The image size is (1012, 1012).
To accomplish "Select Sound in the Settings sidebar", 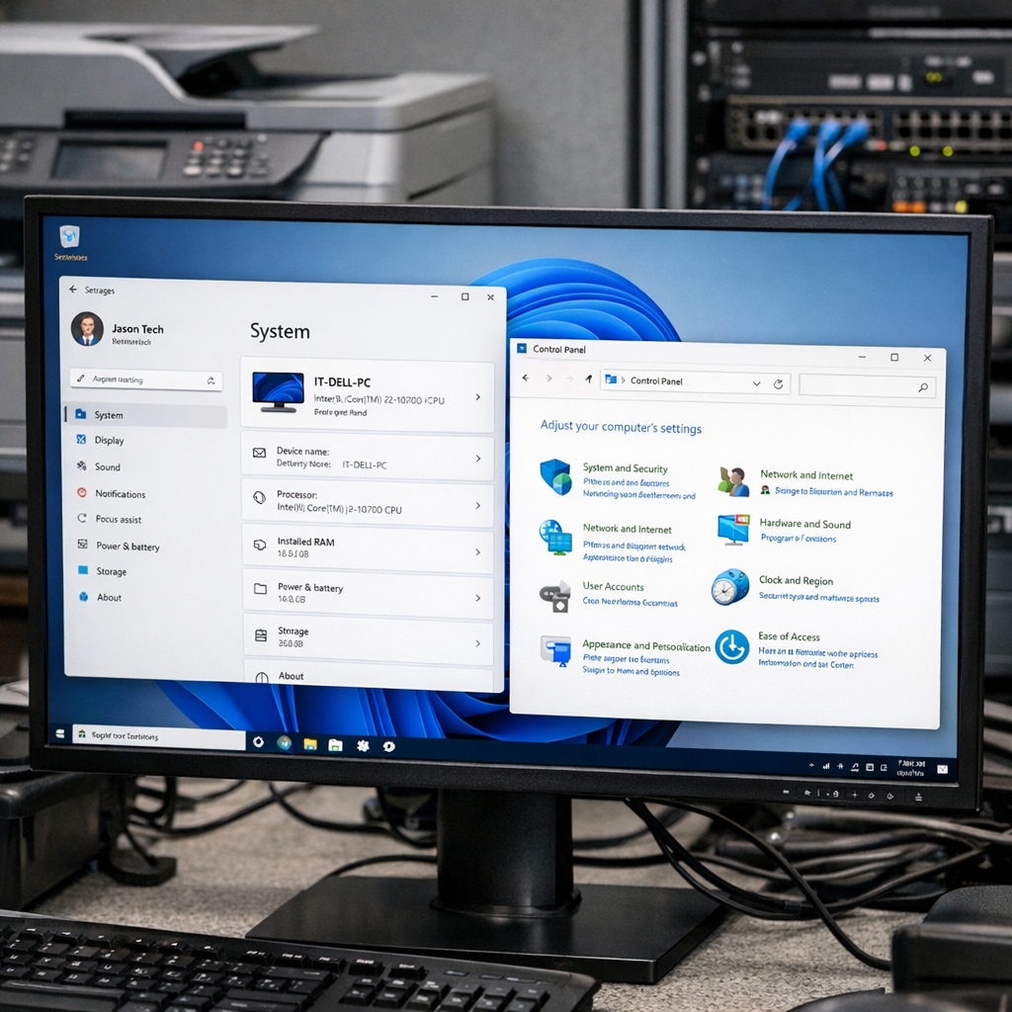I will (107, 467).
